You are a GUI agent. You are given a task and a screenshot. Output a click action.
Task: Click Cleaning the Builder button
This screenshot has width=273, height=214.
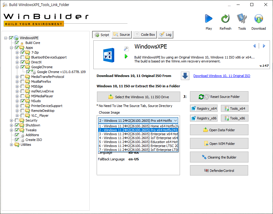point(219,157)
